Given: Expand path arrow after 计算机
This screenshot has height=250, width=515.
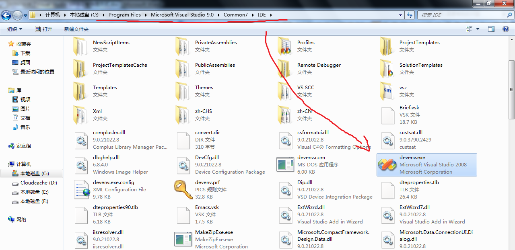Looking at the screenshot, I should pyautogui.click(x=65, y=15).
